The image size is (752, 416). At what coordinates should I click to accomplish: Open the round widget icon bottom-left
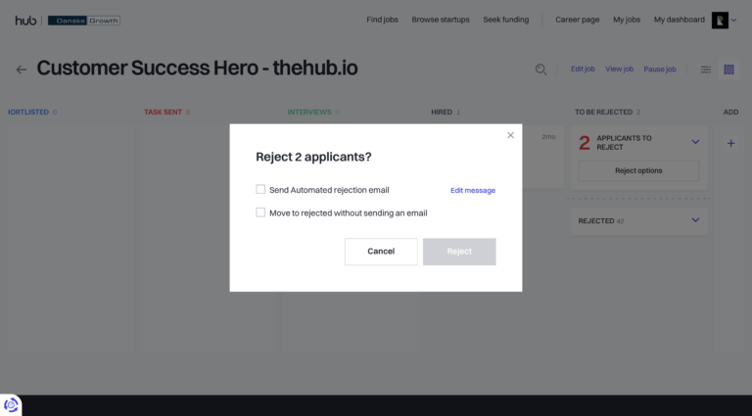coord(11,405)
